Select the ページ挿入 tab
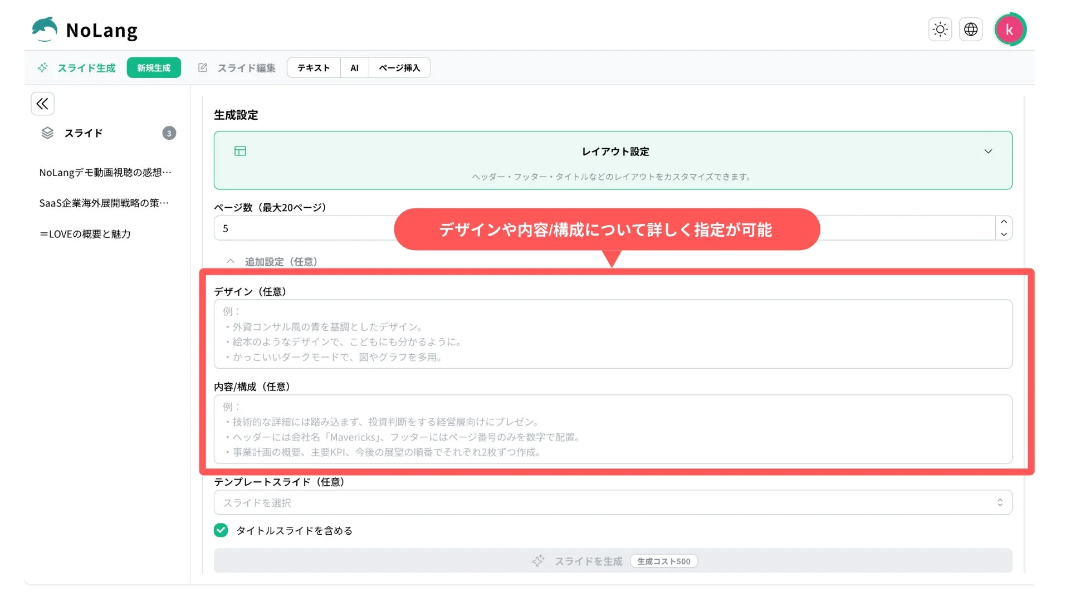The image size is (1066, 596). pyautogui.click(x=399, y=67)
